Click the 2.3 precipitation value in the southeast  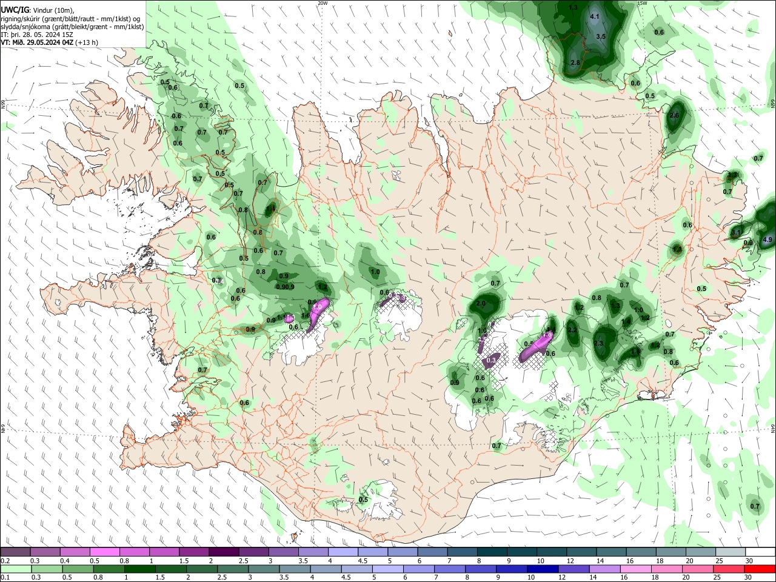click(598, 344)
